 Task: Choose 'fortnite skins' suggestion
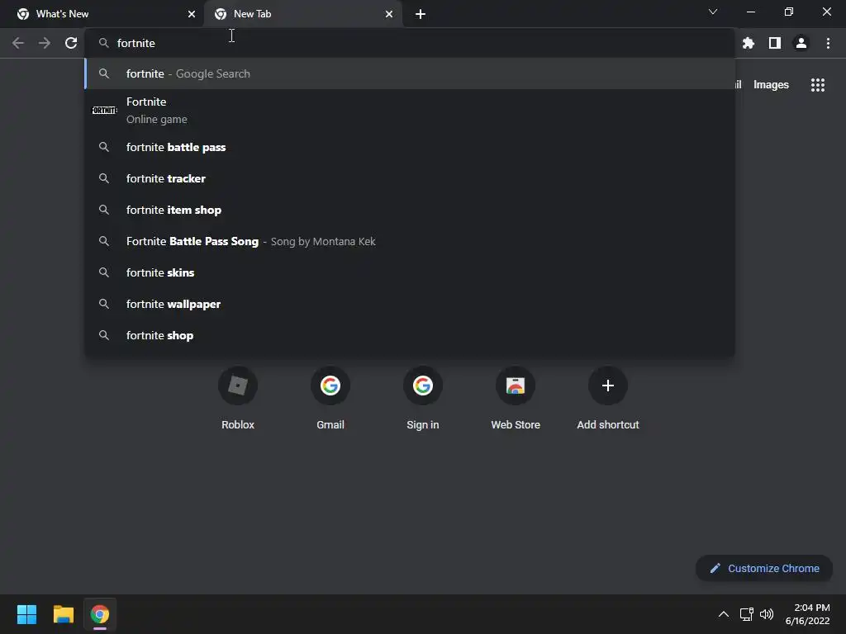(x=410, y=272)
